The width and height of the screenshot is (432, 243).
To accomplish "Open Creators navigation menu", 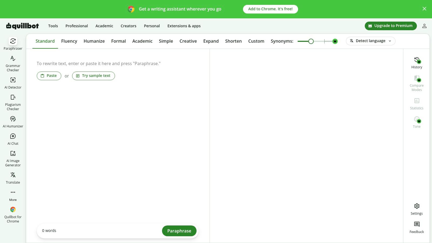I will (129, 26).
